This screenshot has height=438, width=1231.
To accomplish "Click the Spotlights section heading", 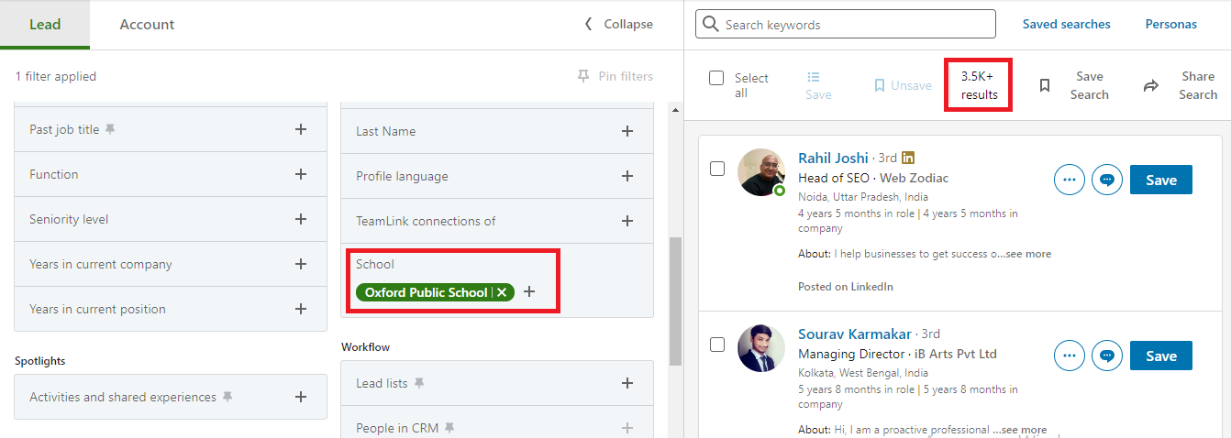I will 39,361.
